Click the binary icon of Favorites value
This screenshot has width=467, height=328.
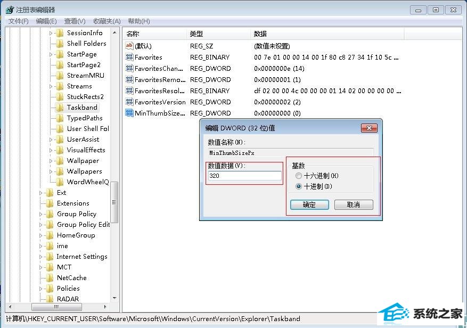pos(129,57)
